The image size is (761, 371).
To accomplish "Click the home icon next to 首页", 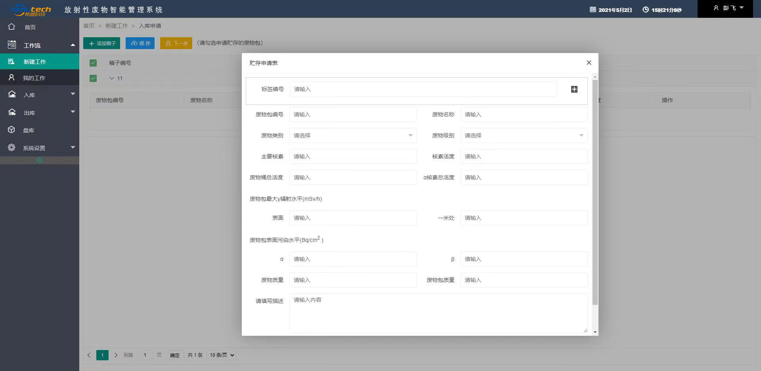I will tap(11, 27).
